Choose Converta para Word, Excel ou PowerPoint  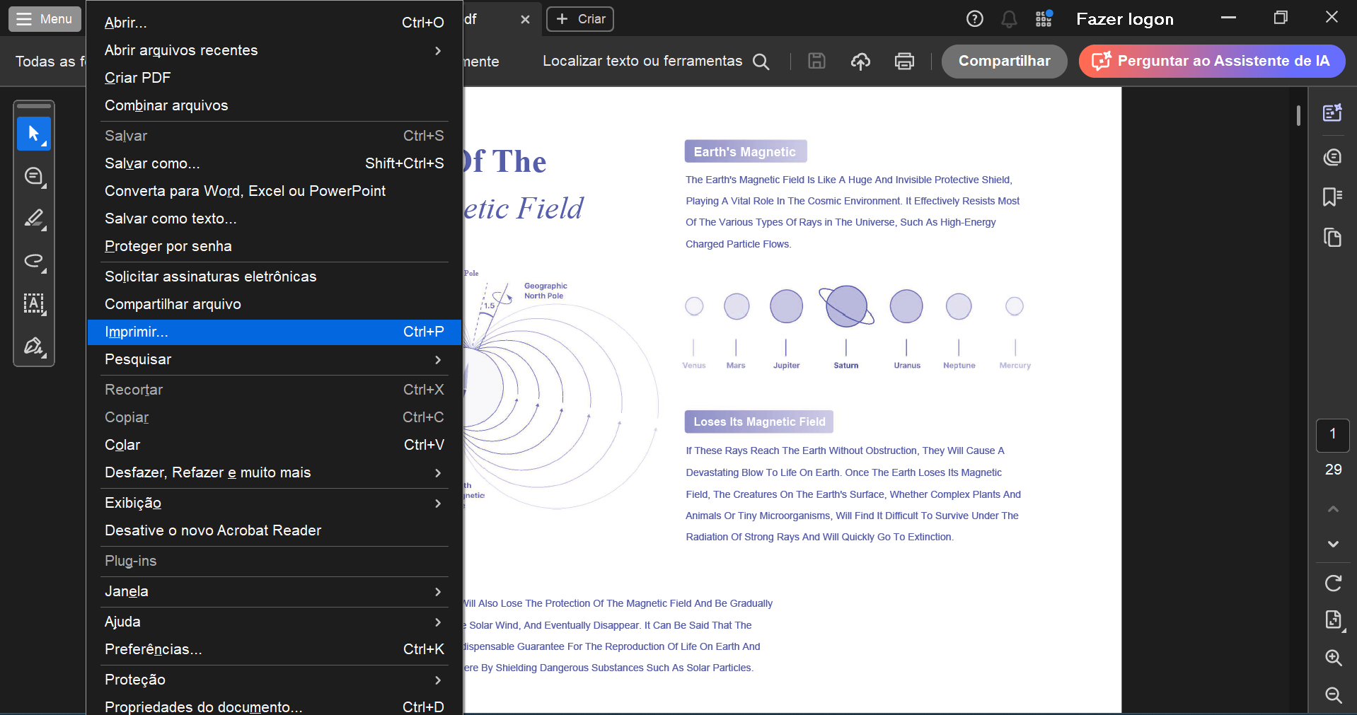[245, 191]
